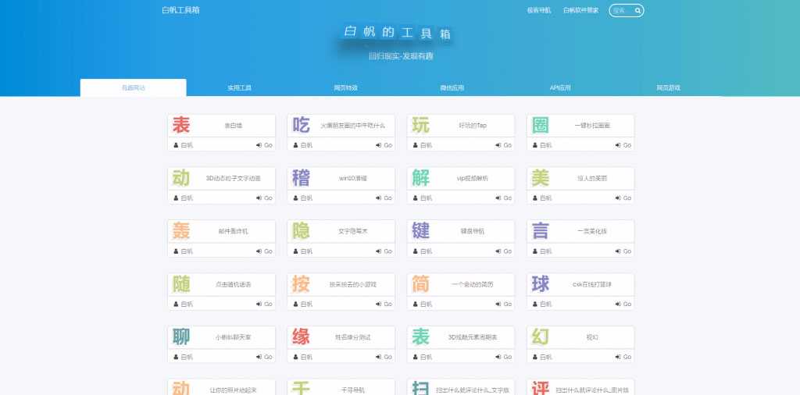
Task: Select the orange 轰 glyph icon
Action: pyautogui.click(x=181, y=231)
